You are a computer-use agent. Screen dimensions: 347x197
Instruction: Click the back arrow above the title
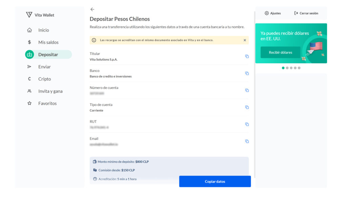coord(92,10)
